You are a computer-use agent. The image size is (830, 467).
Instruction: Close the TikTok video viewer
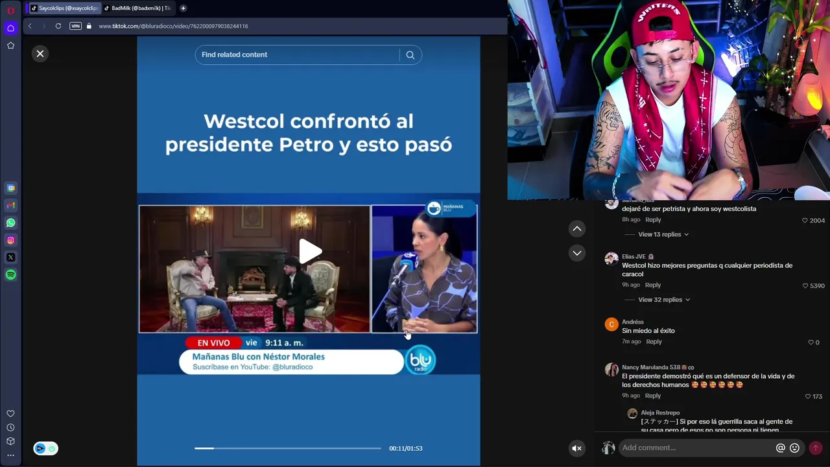pos(40,54)
